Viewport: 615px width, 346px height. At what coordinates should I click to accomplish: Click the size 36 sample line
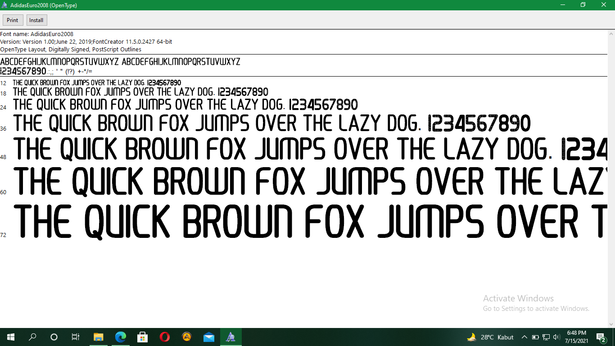tap(272, 123)
